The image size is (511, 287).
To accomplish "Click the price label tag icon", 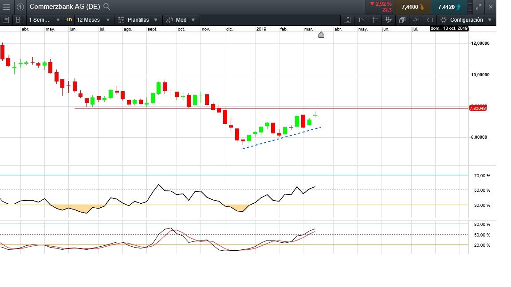I will click(x=430, y=20).
